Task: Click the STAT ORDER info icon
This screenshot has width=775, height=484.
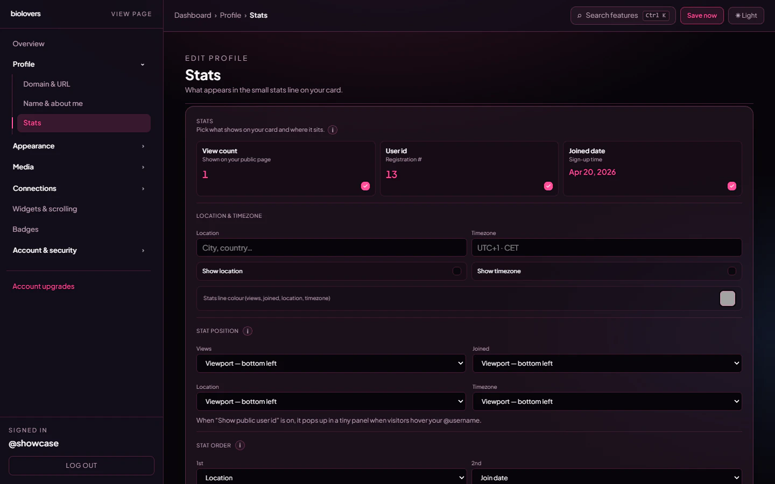Action: 239,445
